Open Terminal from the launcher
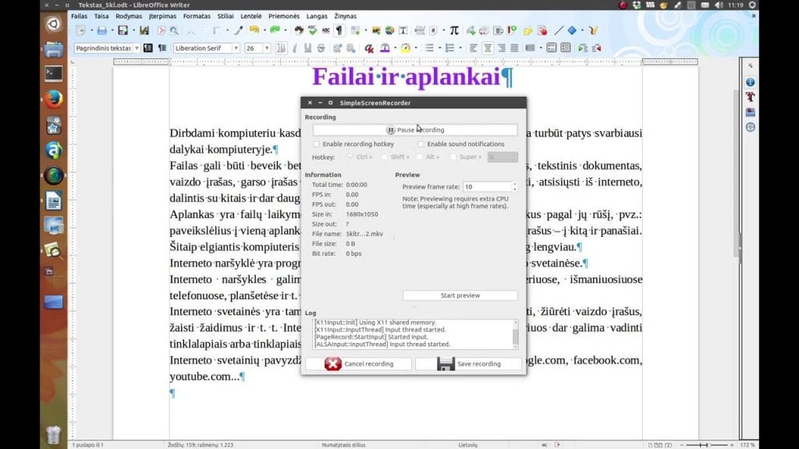799x449 pixels. pos(54,74)
